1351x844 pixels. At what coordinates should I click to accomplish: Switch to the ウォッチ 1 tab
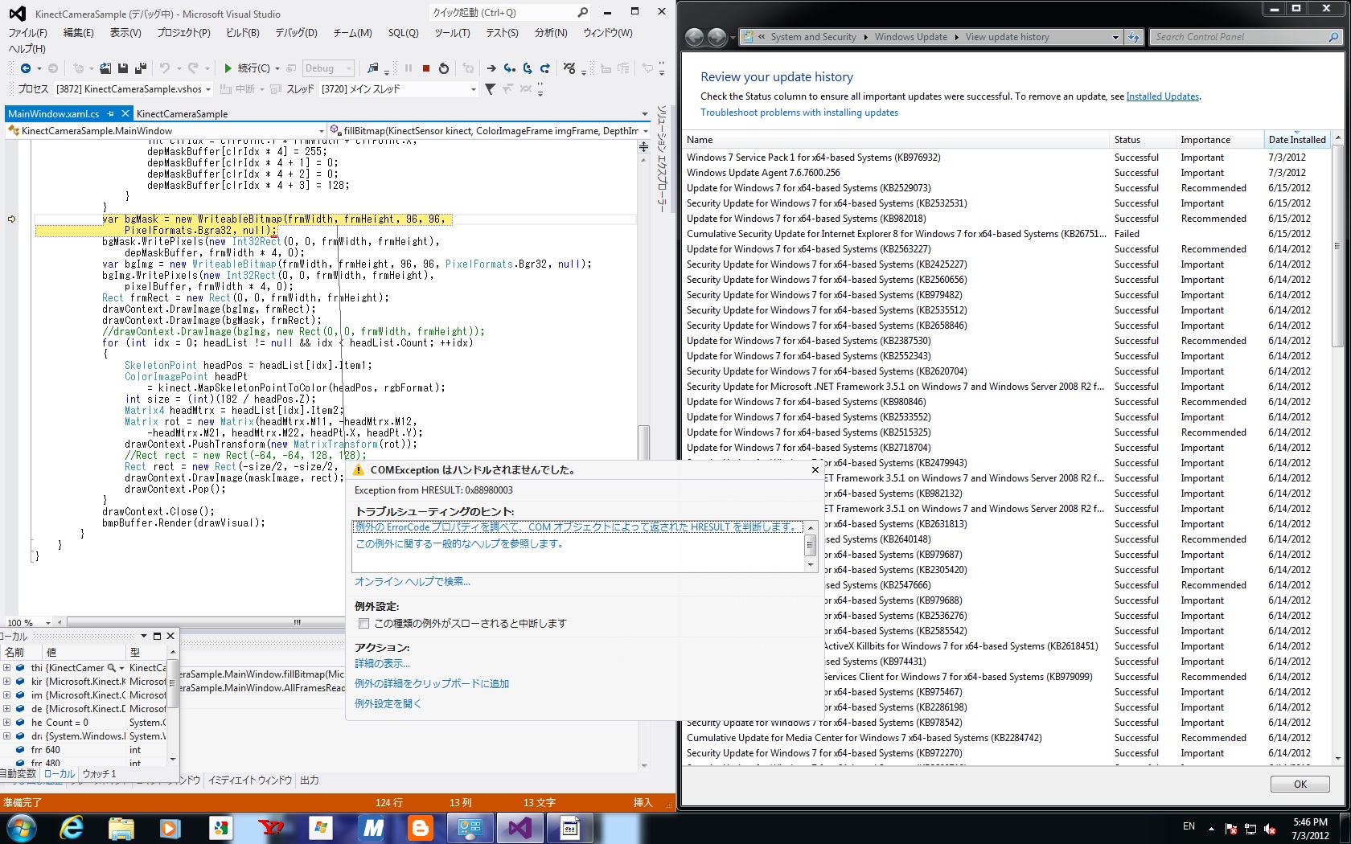pos(99,774)
